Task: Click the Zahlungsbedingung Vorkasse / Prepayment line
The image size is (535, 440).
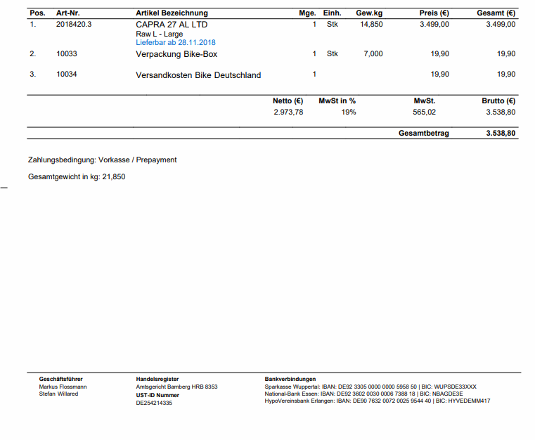Action: (102, 160)
